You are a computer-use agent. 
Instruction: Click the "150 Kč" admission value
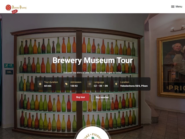[x=74, y=86]
